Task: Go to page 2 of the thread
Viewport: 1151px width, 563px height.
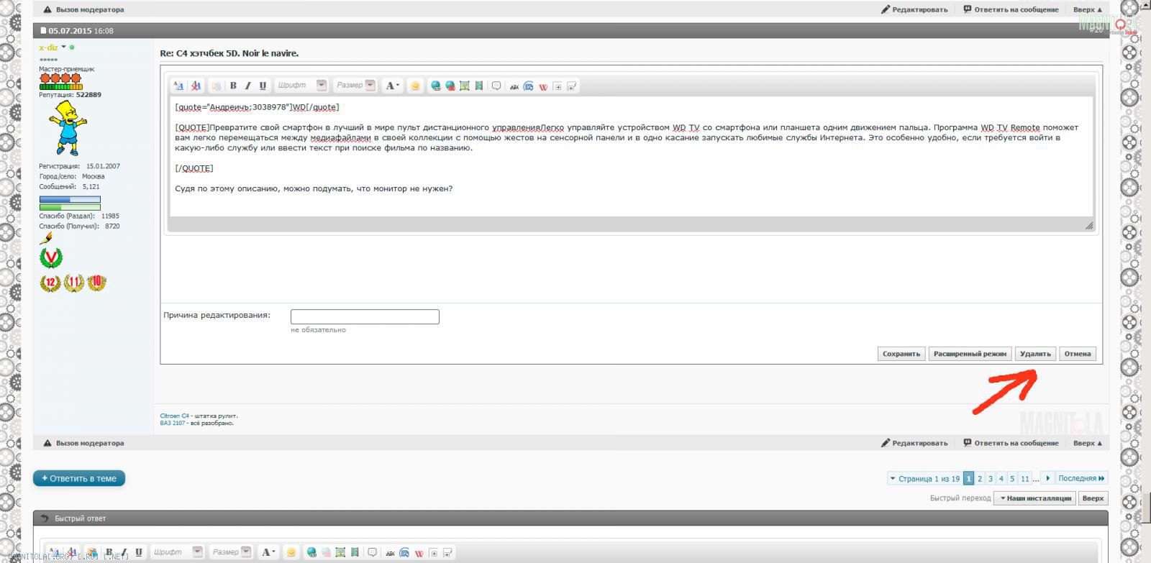Action: 980,478
